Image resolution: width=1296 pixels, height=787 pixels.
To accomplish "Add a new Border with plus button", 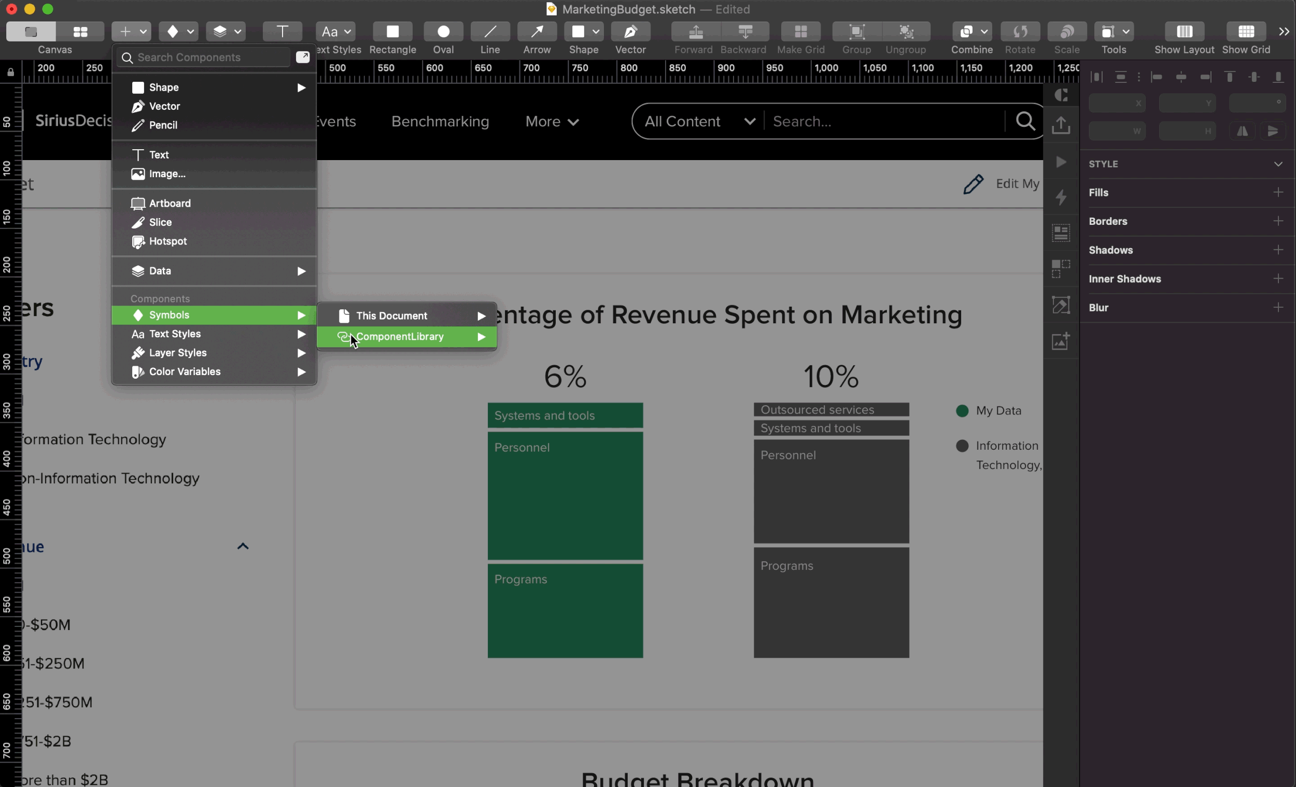I will pos(1278,221).
